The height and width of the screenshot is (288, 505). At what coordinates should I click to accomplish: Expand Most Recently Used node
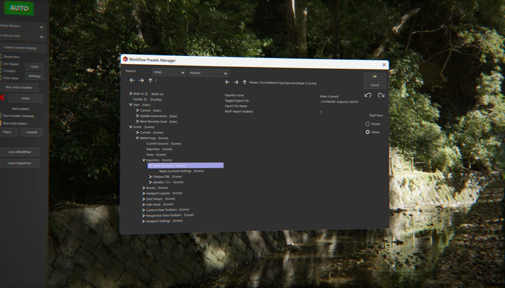pyautogui.click(x=138, y=121)
